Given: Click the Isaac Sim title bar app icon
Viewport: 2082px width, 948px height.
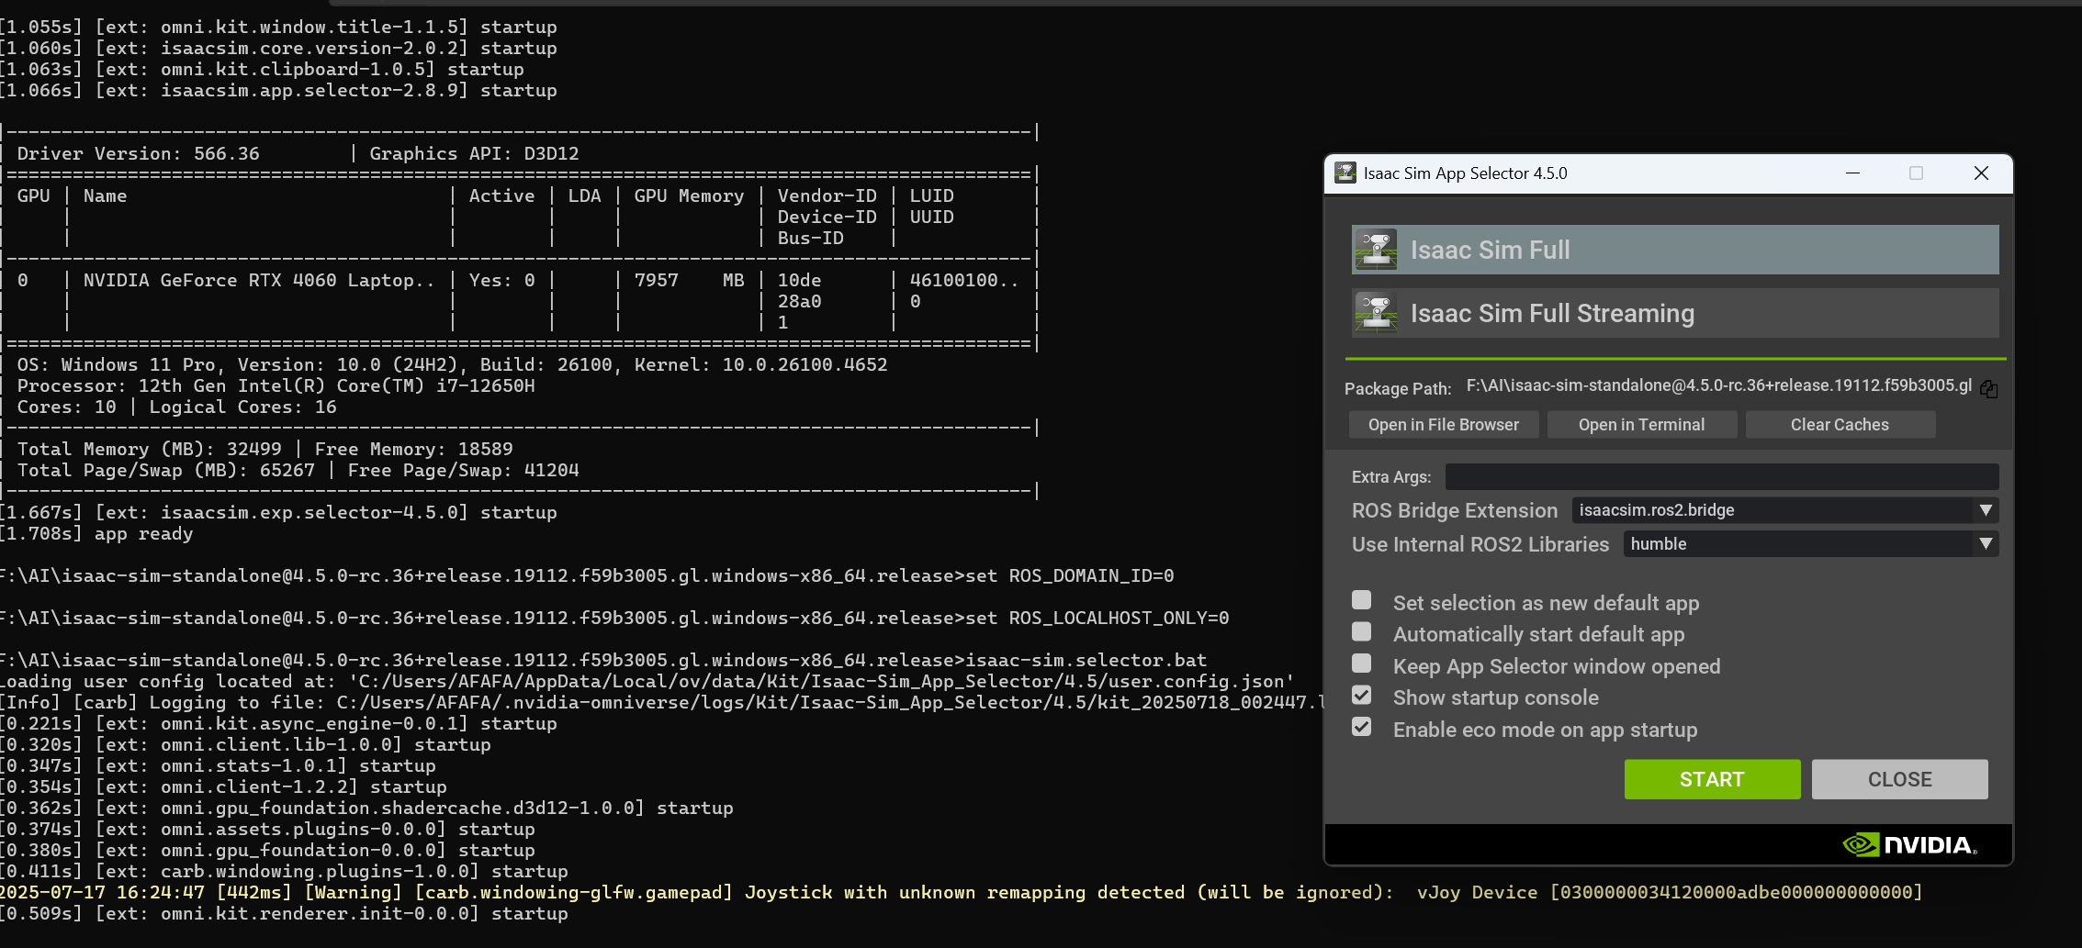Looking at the screenshot, I should coord(1345,173).
